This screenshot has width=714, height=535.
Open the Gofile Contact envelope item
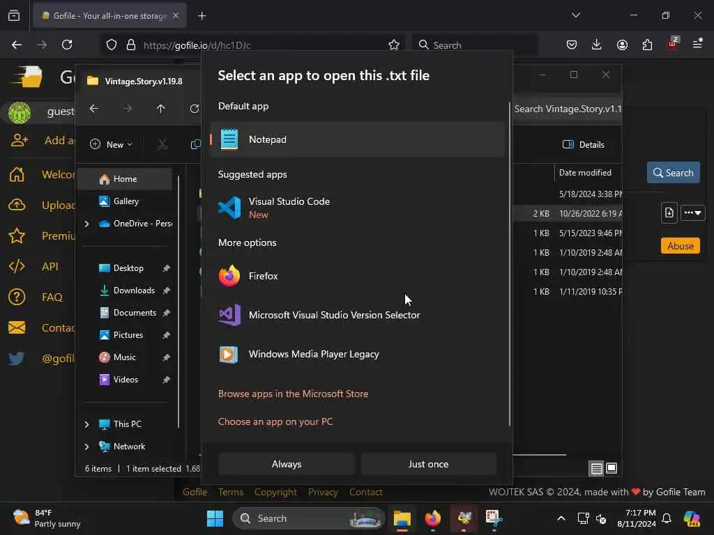tap(41, 328)
